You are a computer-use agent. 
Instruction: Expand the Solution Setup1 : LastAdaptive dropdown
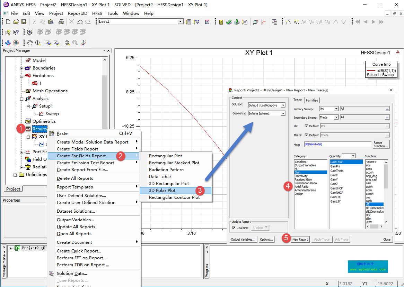pos(283,105)
